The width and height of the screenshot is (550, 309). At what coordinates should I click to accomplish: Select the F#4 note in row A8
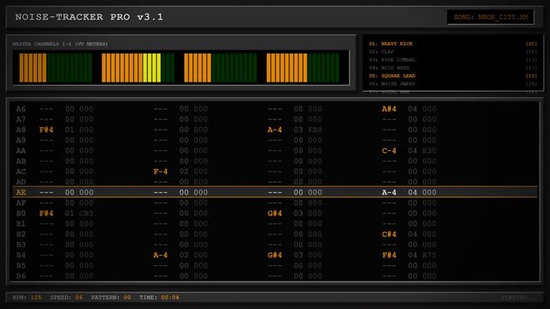pos(46,130)
